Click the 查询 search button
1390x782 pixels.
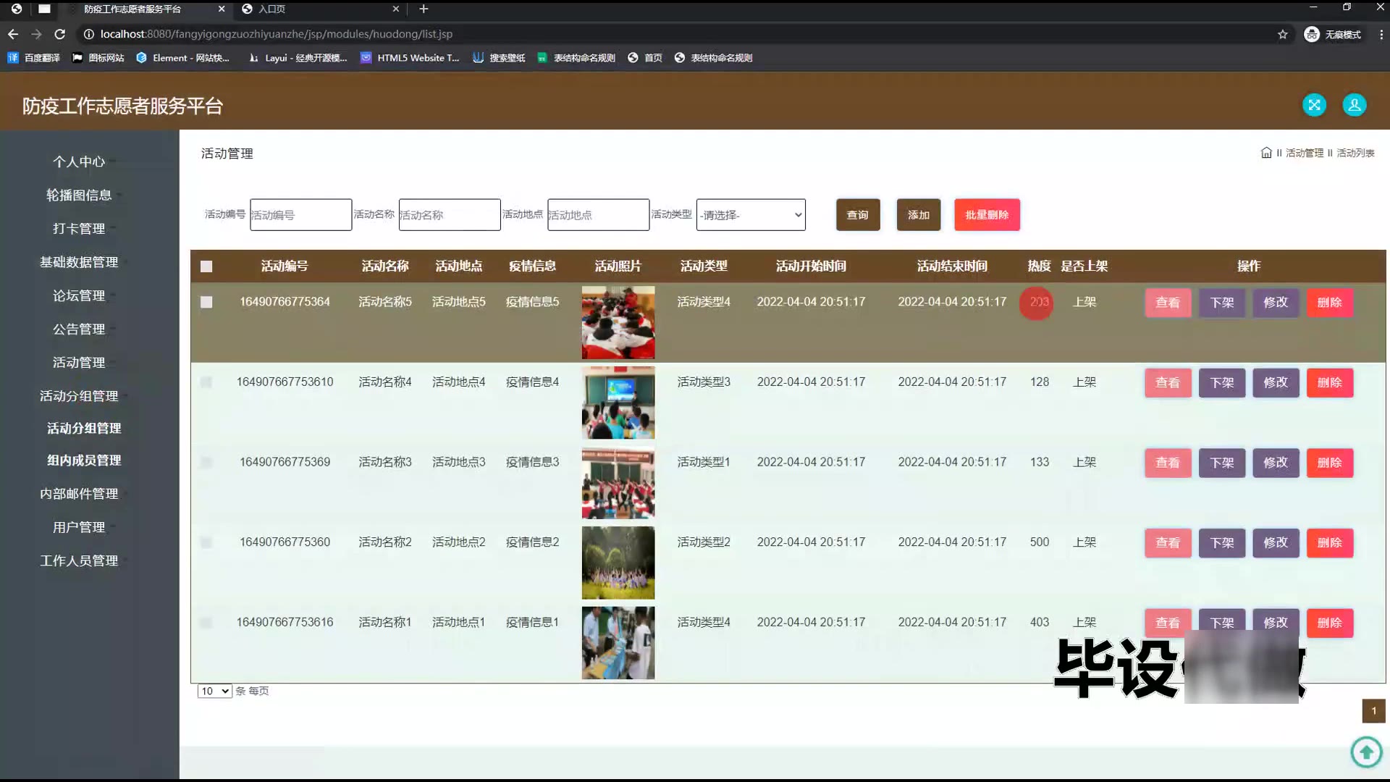coord(857,215)
